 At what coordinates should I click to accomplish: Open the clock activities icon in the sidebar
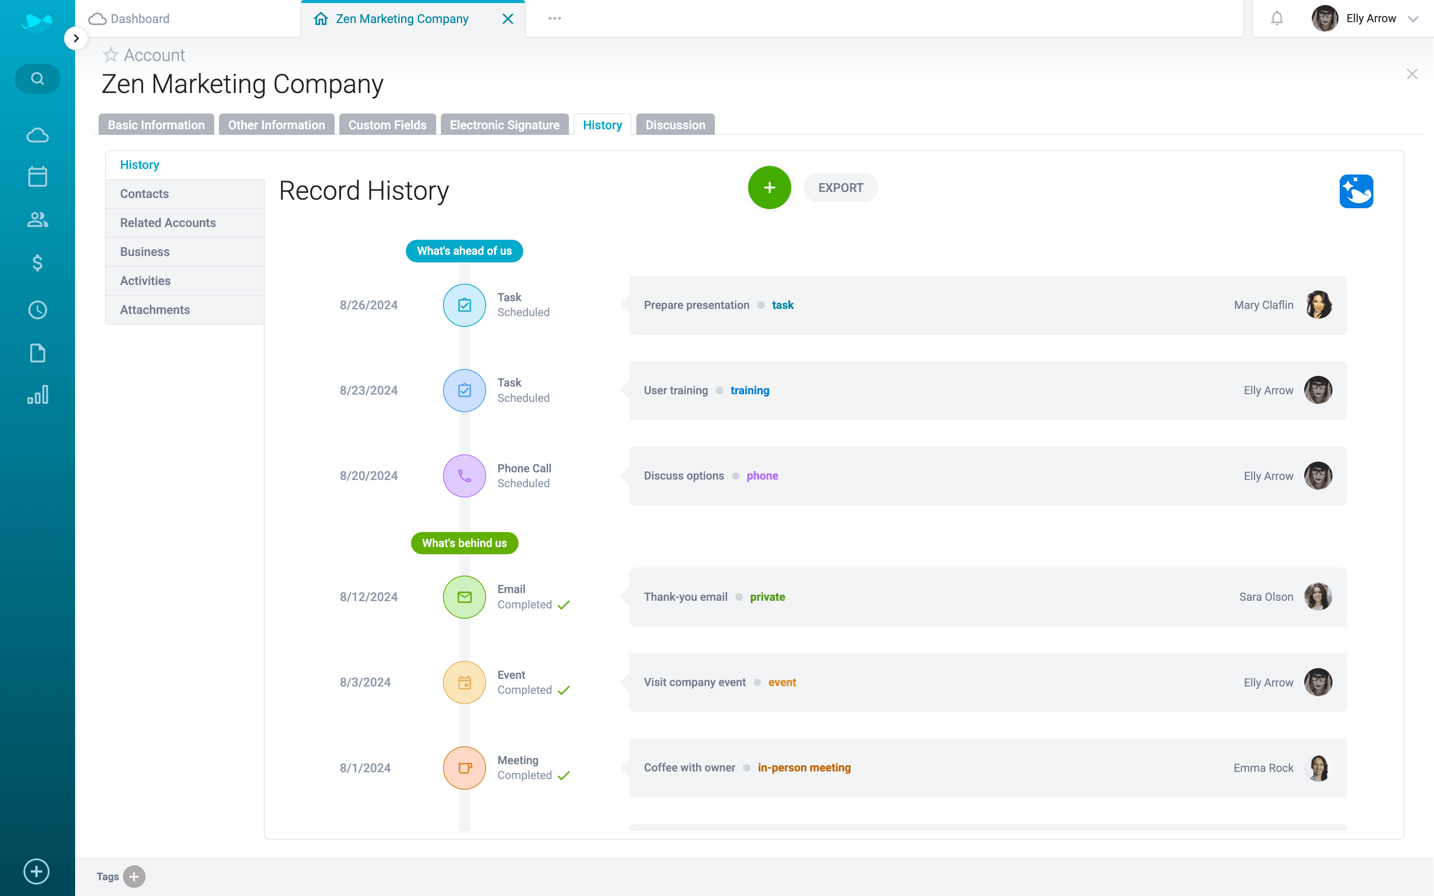pos(37,310)
